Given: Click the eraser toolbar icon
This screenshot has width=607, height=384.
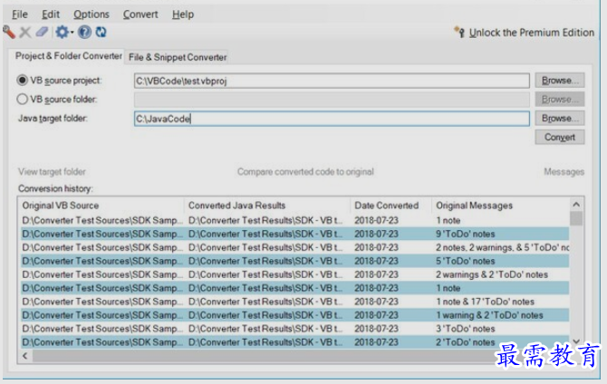Looking at the screenshot, I should pos(42,32).
